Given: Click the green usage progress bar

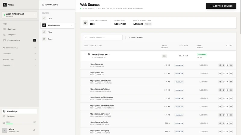Looking at the screenshot, I should 9,124.
